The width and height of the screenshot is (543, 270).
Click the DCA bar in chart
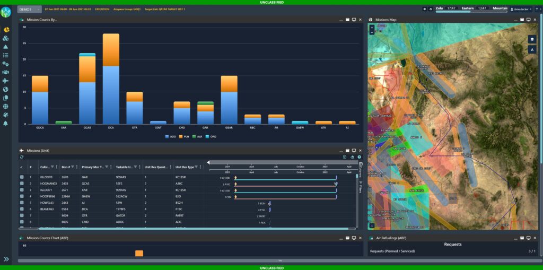click(x=111, y=79)
